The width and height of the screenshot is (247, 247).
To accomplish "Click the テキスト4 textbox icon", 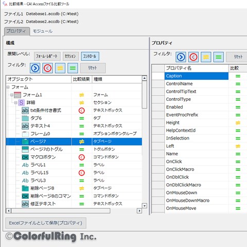I will [25, 126].
